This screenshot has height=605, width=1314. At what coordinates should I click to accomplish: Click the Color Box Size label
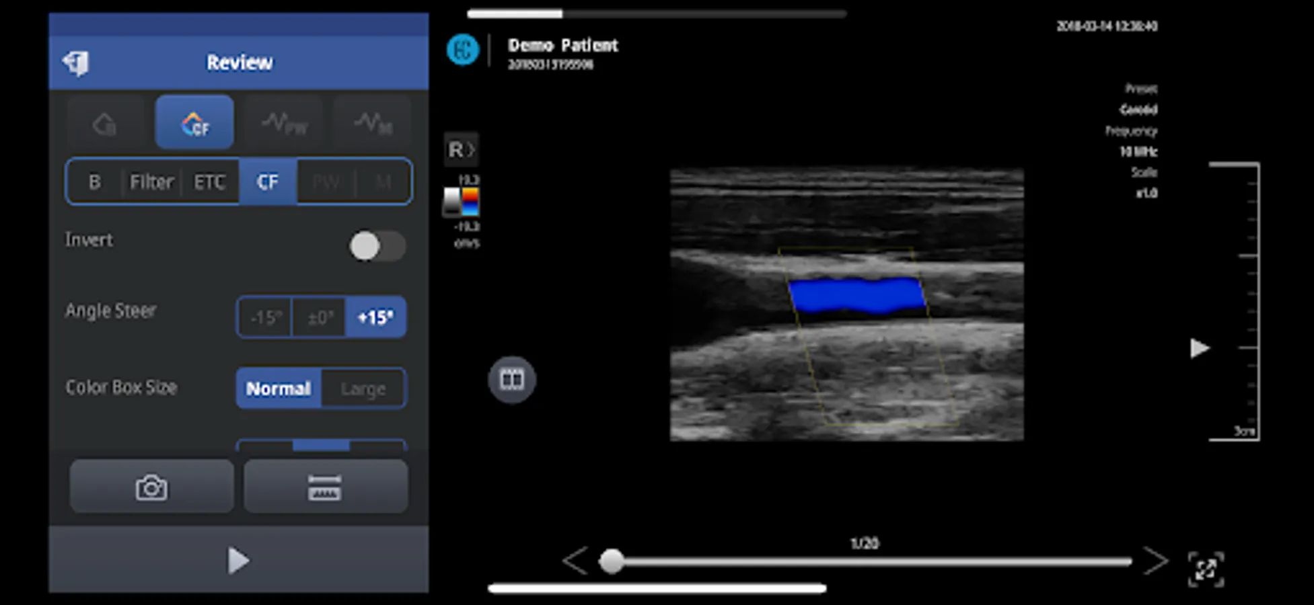coord(121,387)
